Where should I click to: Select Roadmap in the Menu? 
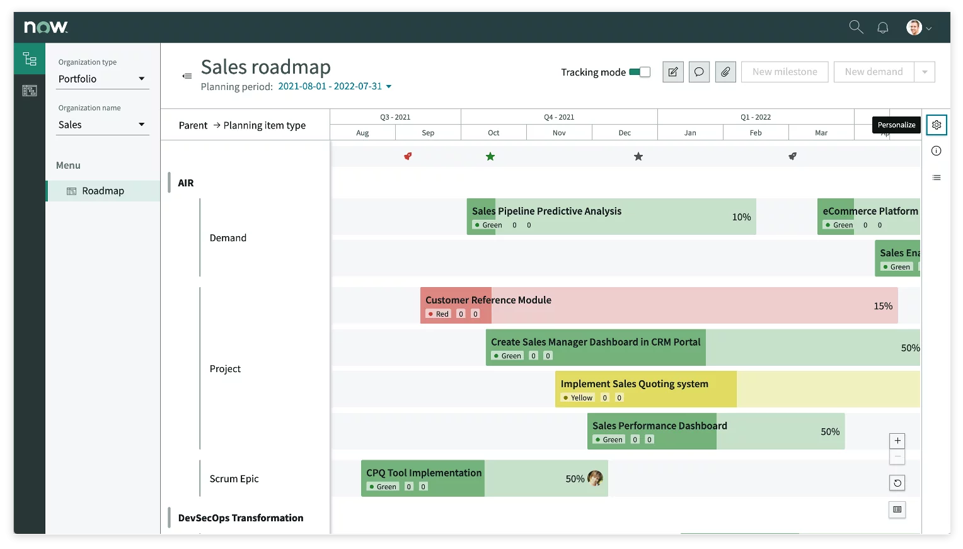(103, 190)
